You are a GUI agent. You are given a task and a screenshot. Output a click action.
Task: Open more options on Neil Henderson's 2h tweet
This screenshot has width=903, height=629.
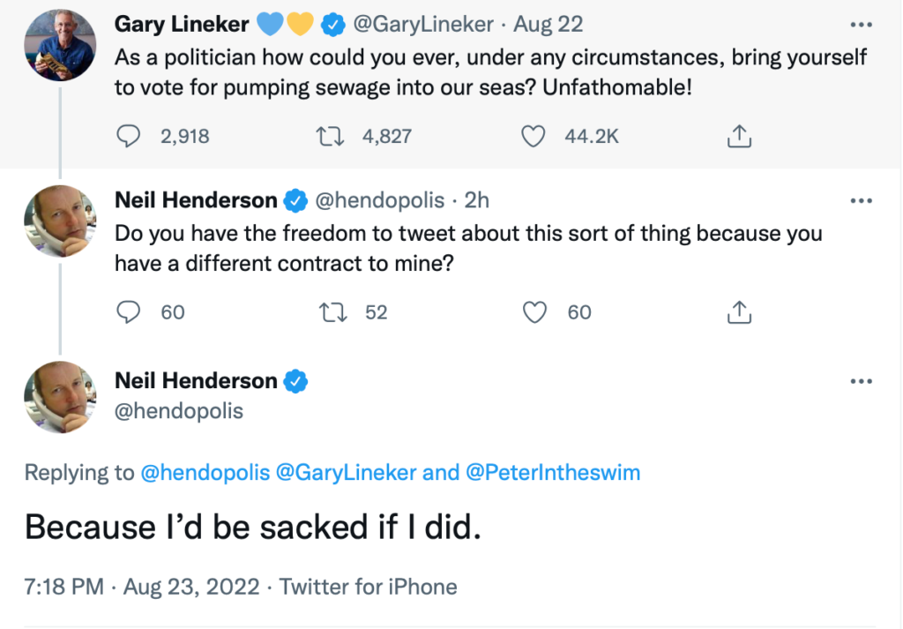(860, 200)
